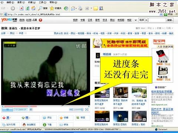Expand more navigation with the down chevron
The width and height of the screenshot is (178, 133).
coord(136,20)
